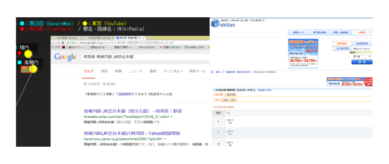Click the Chrome back arrow
This screenshot has width=389, height=164.
click(x=54, y=42)
